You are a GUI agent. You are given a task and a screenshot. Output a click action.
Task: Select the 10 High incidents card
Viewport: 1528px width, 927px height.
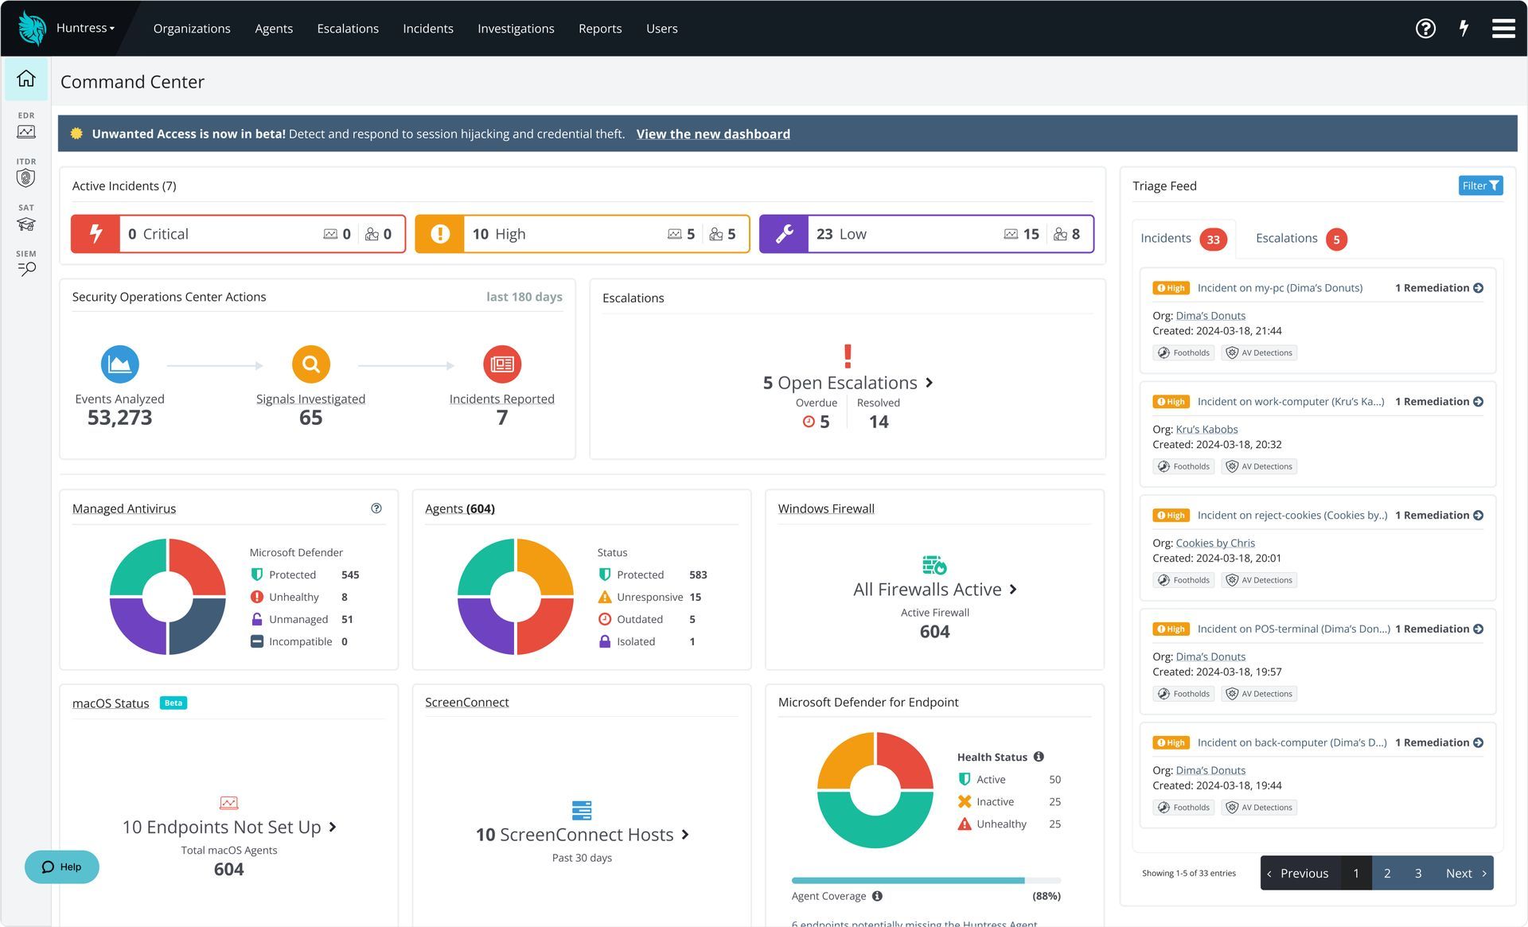[x=582, y=234]
